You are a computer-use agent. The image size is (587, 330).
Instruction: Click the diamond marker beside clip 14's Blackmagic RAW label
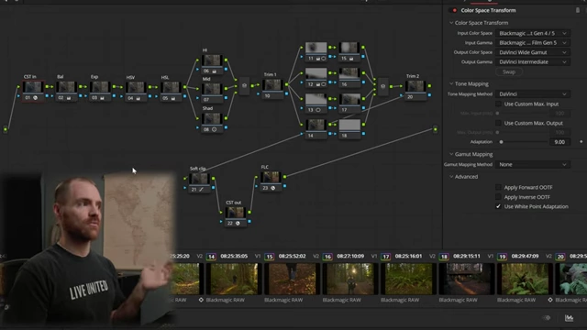pyautogui.click(x=201, y=300)
